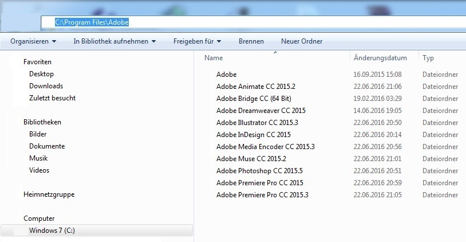Image resolution: width=466 pixels, height=242 pixels.
Task: Click the date 22.06.2016 21:05
Action: point(377,195)
